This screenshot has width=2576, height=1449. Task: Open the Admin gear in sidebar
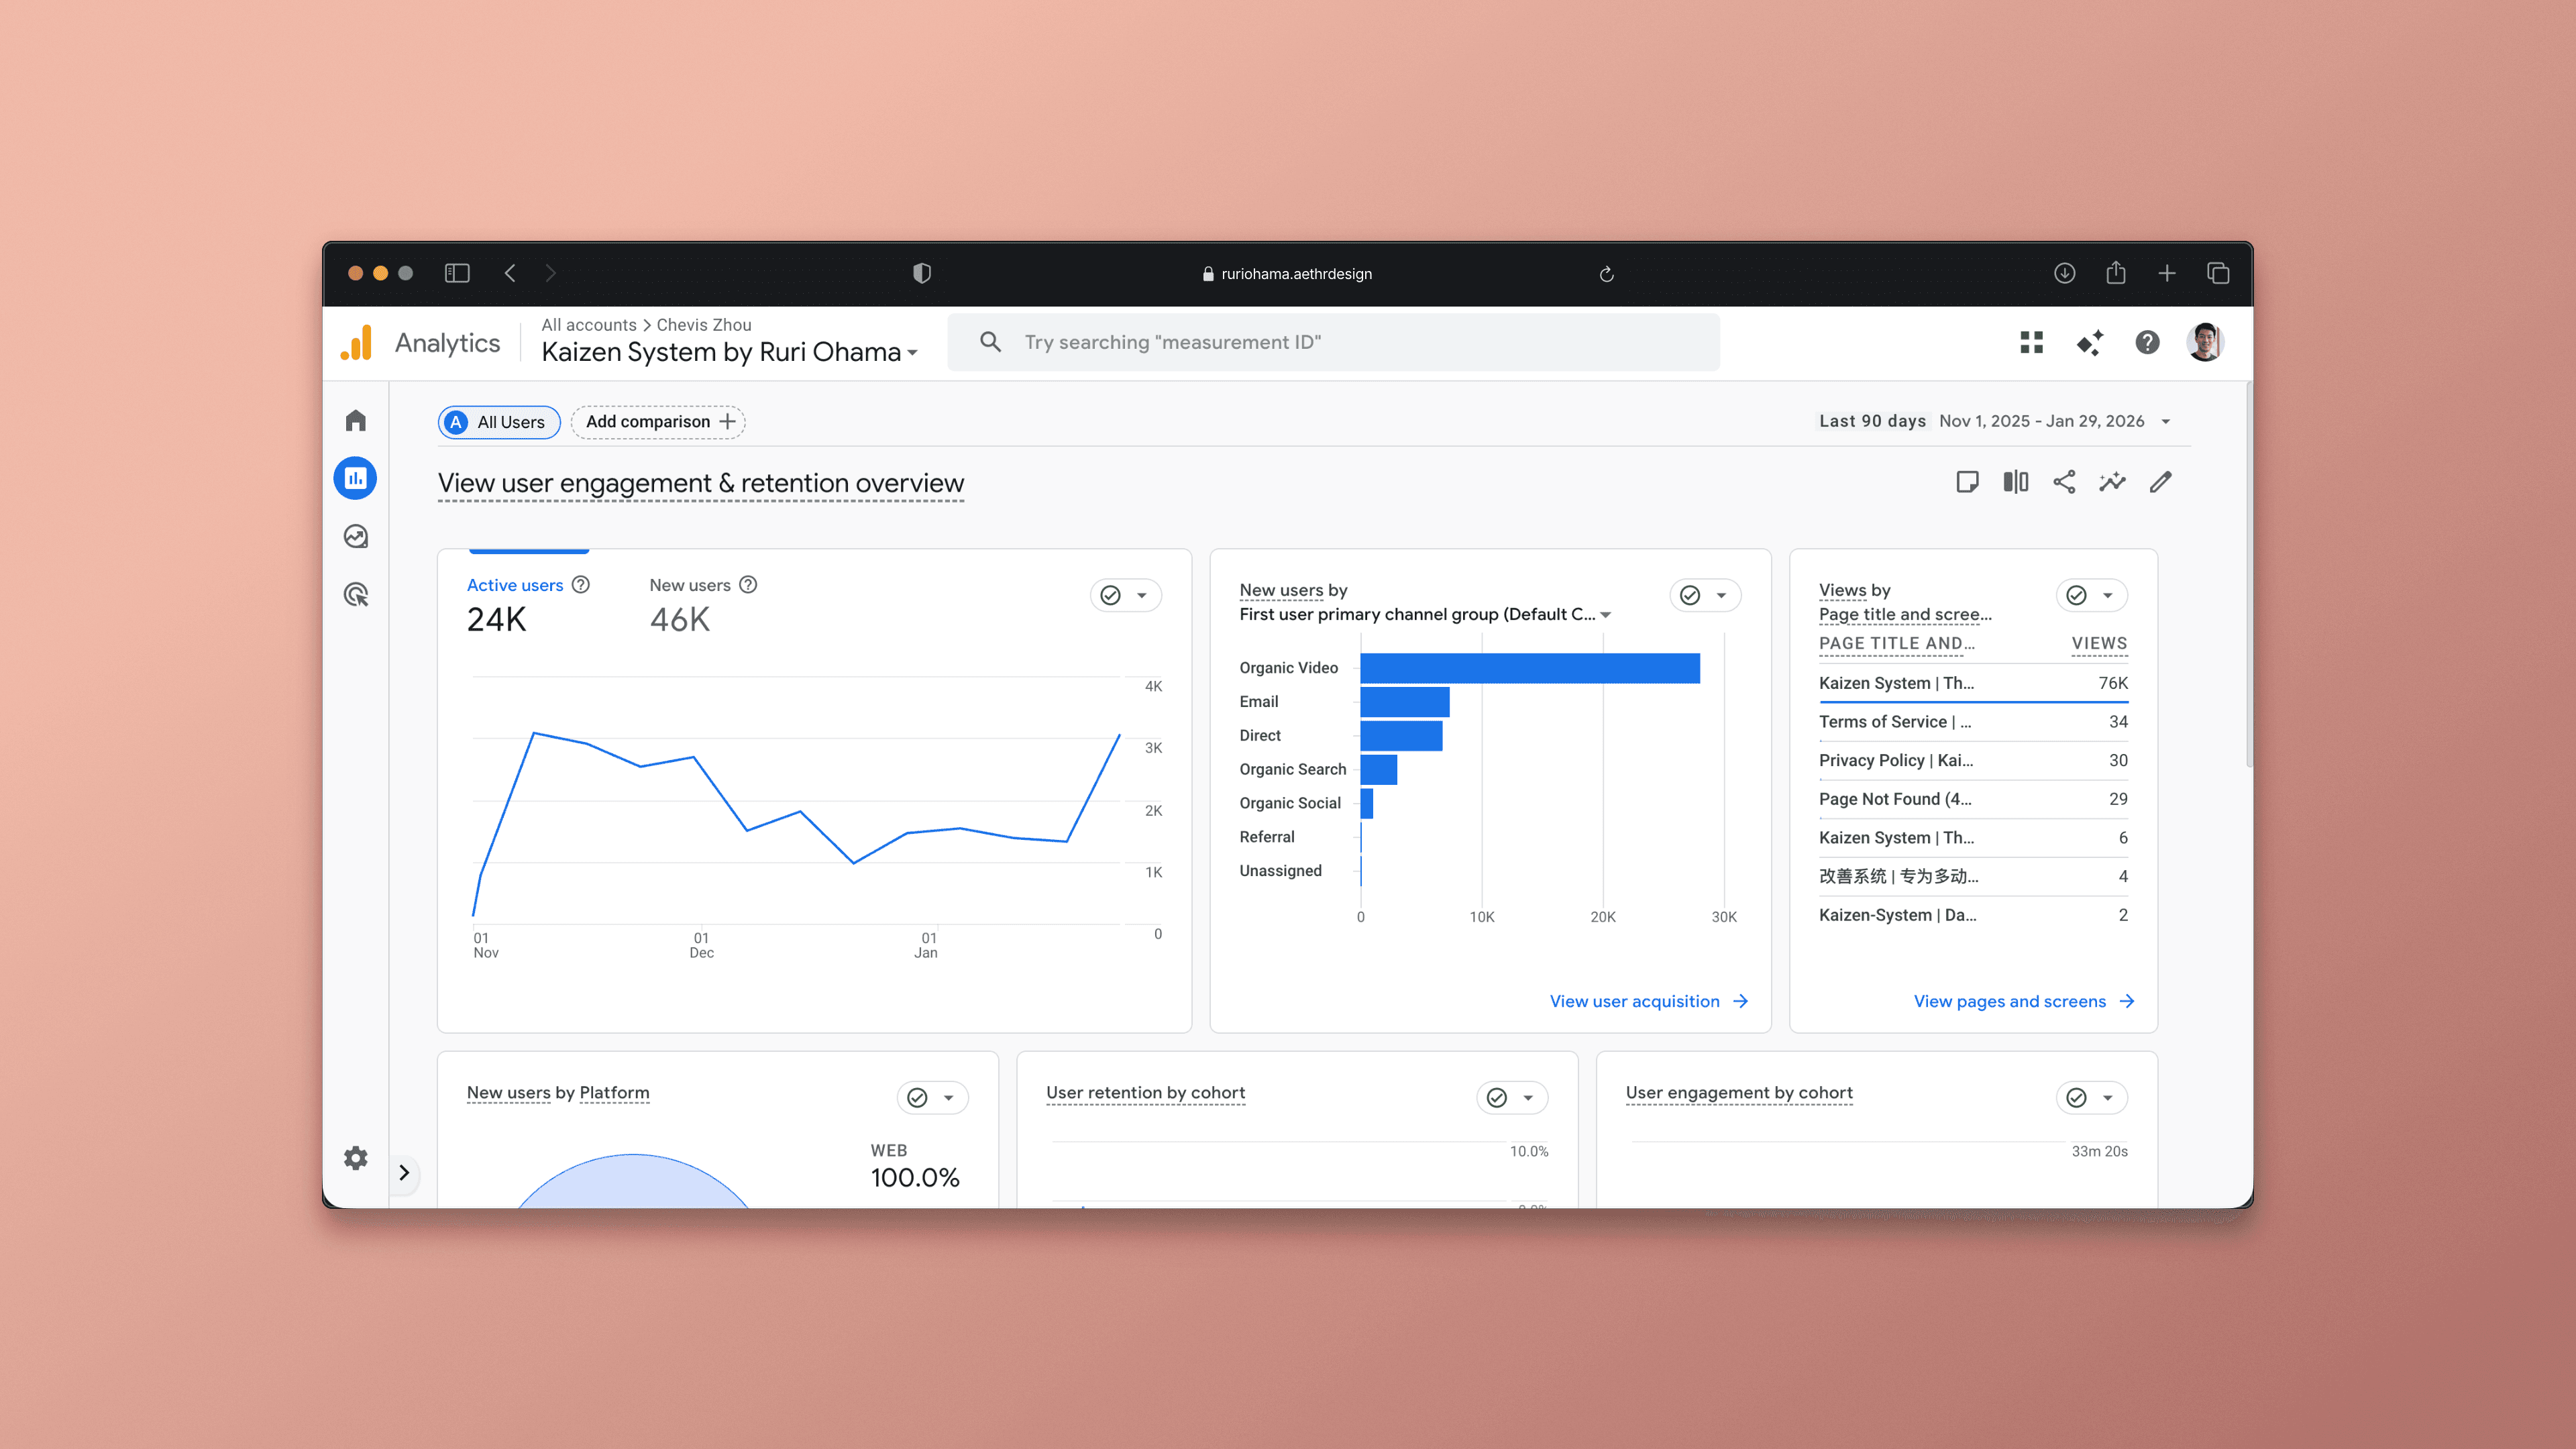tap(355, 1158)
